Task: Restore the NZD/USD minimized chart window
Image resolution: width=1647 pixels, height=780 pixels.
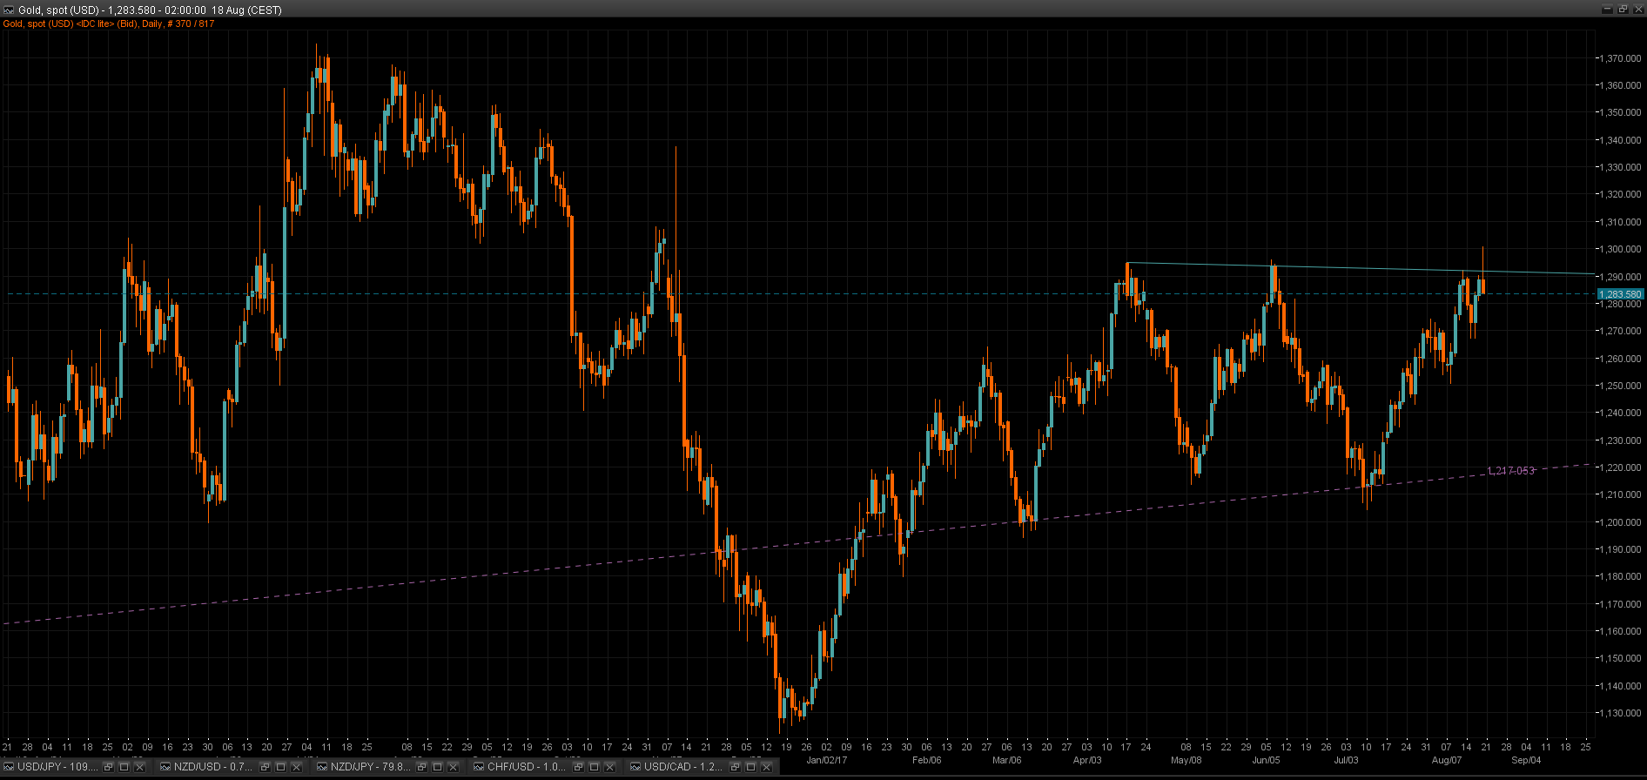Action: click(266, 767)
